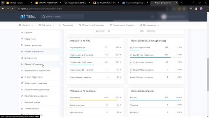Click the Быстрый поиск search field
Viewport: 209px width, 118px height.
coord(62,17)
